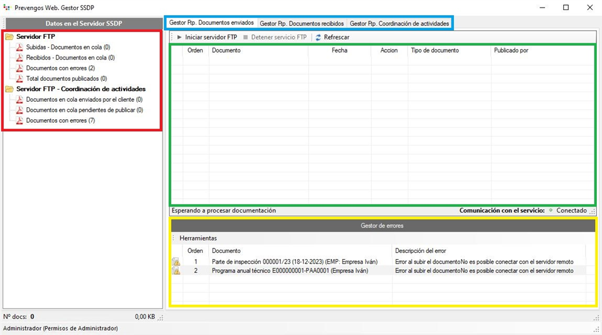Sort by the Tipo de documento column header

pos(435,51)
